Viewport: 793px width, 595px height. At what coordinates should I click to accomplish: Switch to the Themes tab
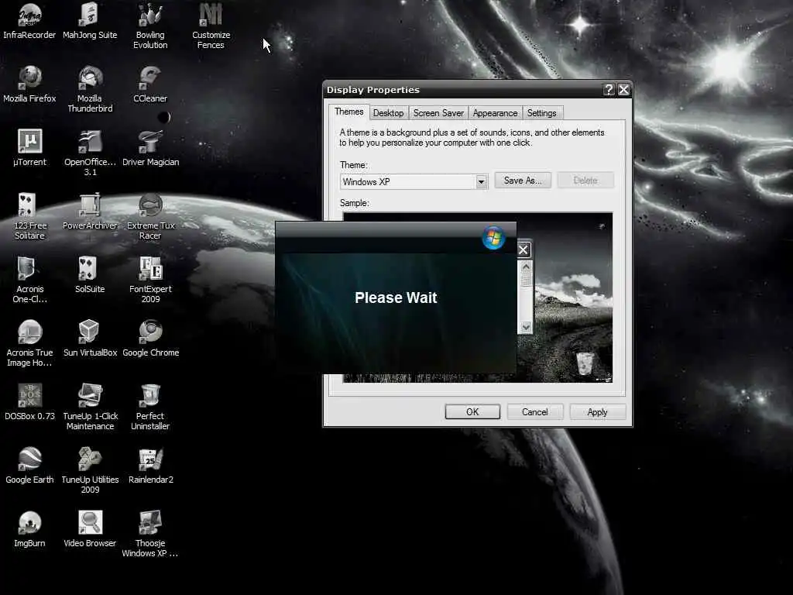tap(348, 112)
